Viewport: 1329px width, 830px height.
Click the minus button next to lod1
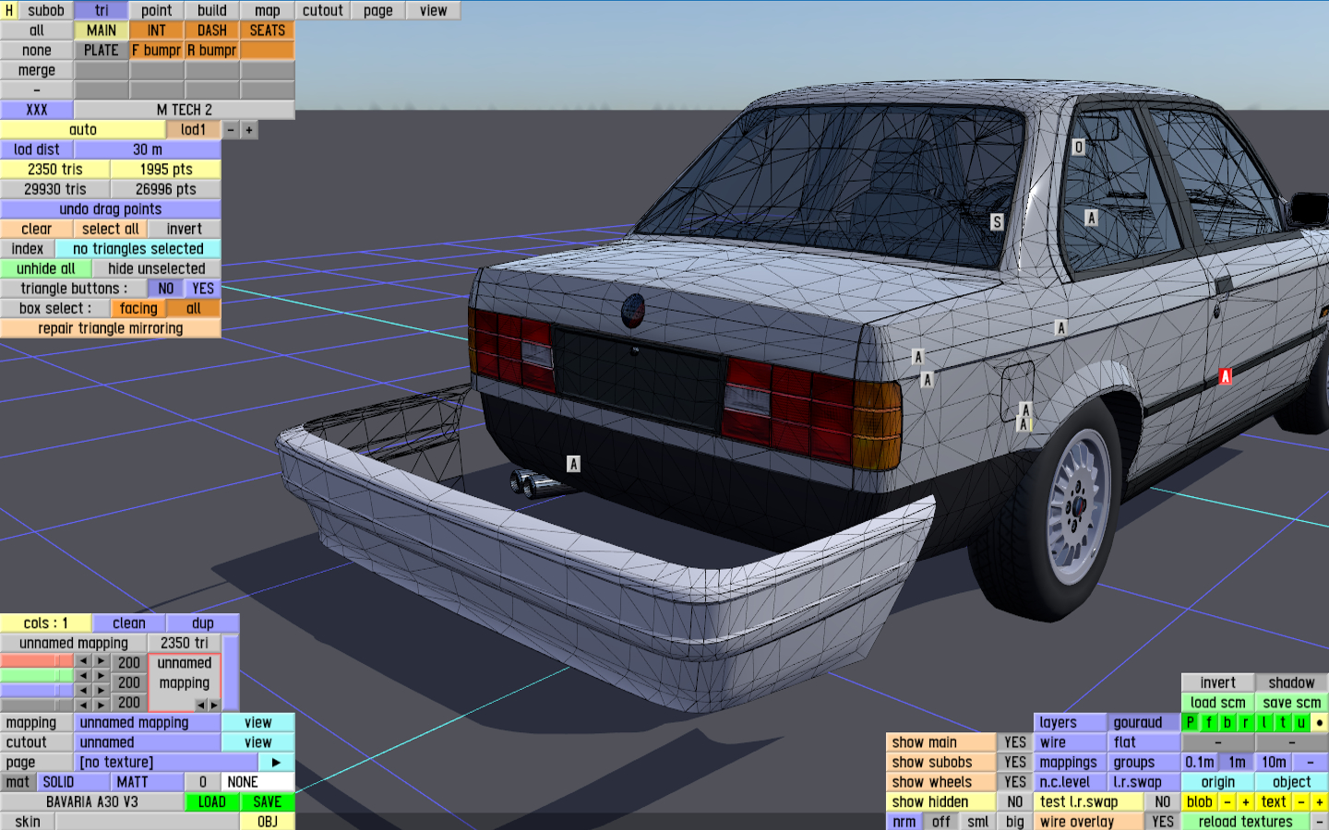pyautogui.click(x=231, y=130)
